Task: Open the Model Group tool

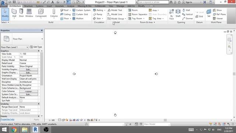Action: [x=117, y=18]
